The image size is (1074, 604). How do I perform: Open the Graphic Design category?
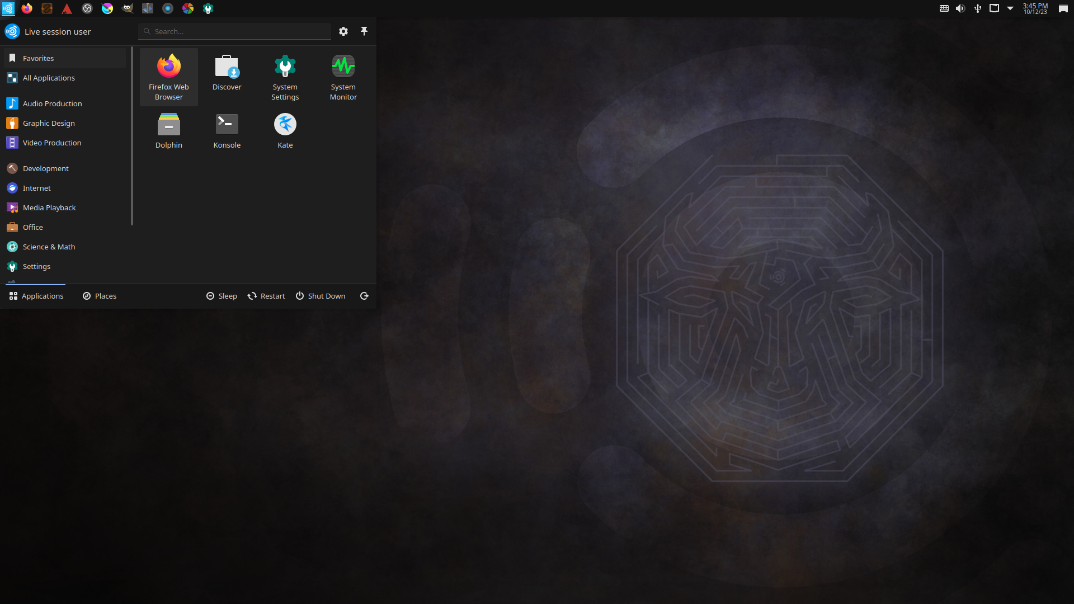(x=65, y=123)
